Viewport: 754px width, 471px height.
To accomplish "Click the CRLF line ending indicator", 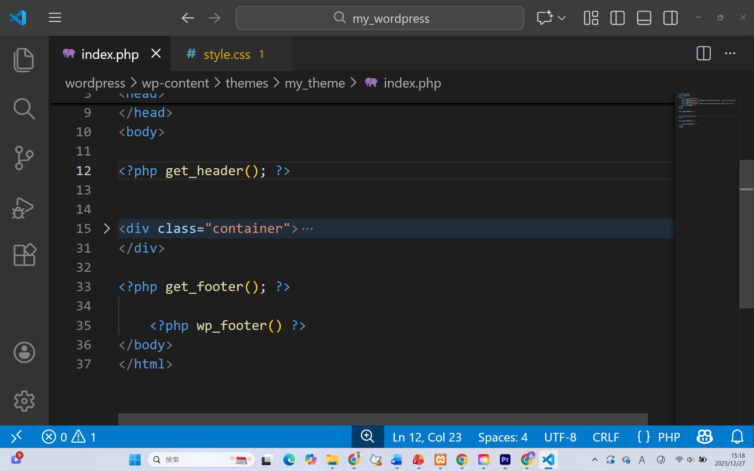I will point(605,436).
